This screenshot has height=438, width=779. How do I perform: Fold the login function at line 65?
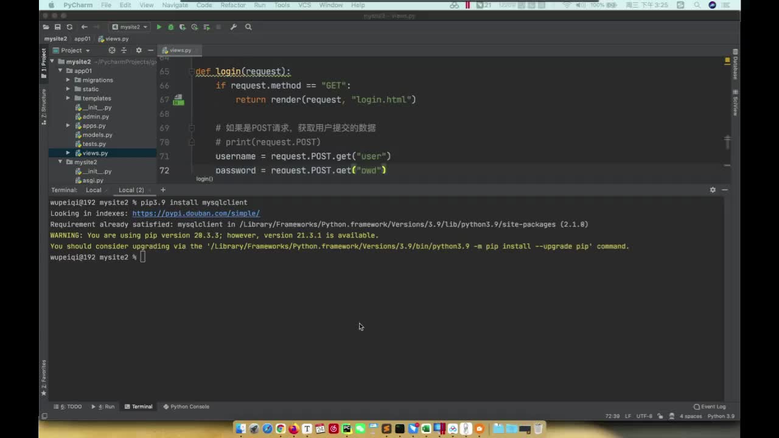click(x=192, y=72)
